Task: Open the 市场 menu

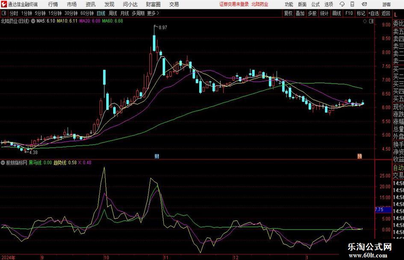Action: (x=72, y=4)
